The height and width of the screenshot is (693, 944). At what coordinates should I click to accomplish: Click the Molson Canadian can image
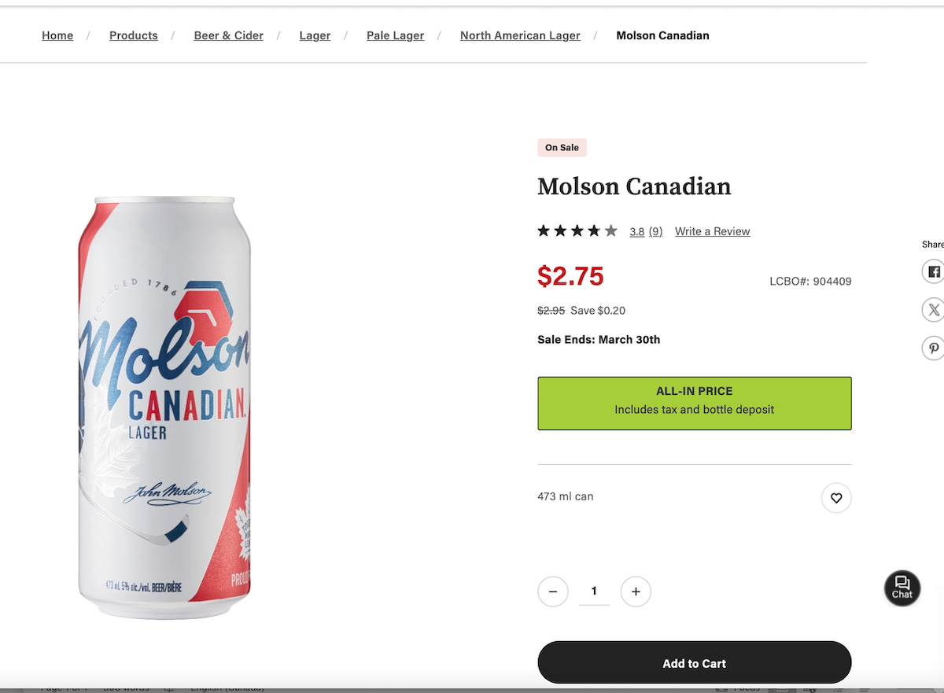pos(164,407)
